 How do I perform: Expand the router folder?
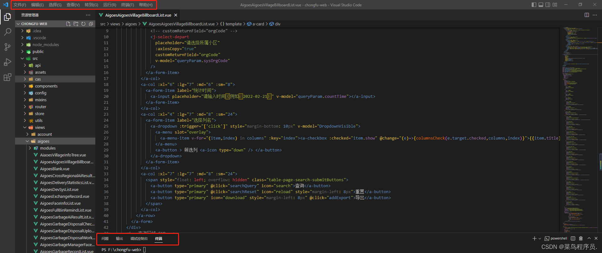[x=55, y=107]
